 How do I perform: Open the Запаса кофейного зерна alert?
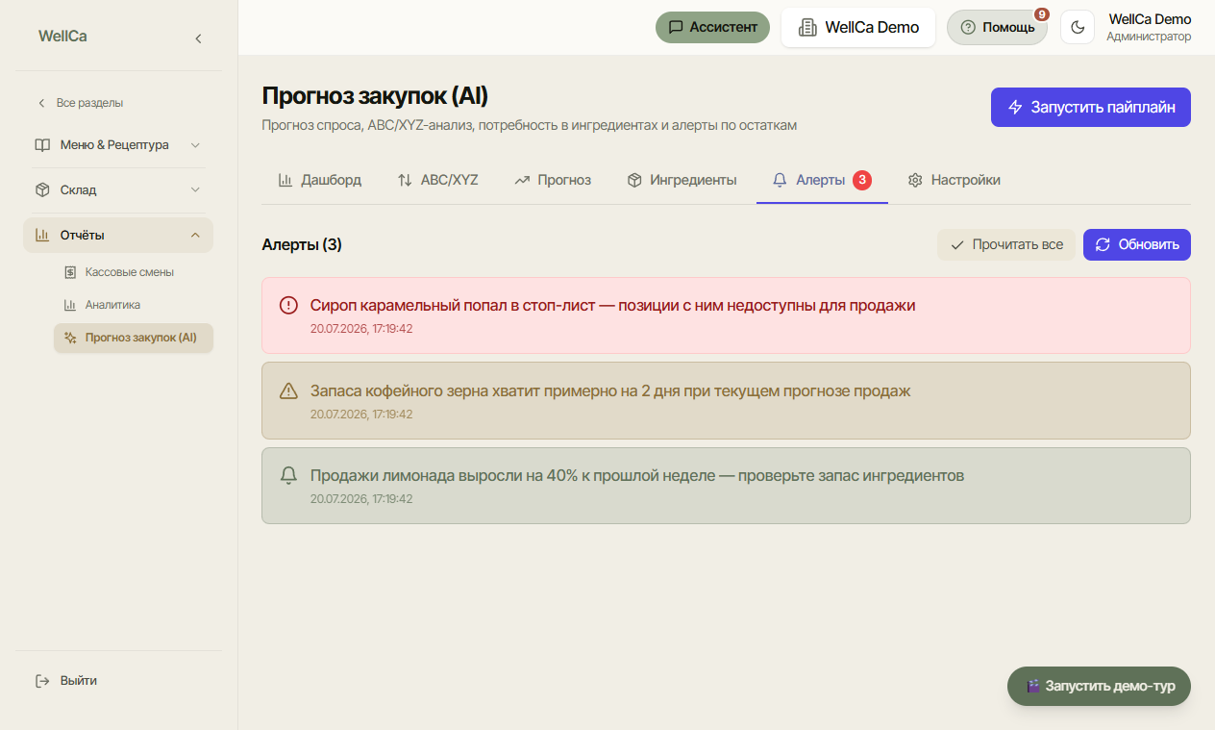click(x=726, y=400)
